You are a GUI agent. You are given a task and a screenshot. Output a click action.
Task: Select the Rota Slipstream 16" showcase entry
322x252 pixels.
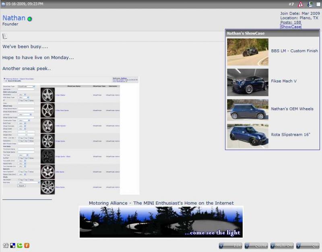[x=291, y=135]
